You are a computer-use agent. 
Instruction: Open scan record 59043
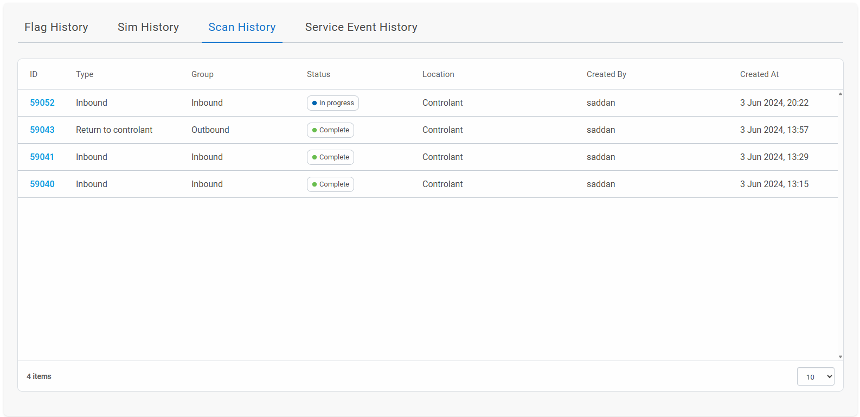[x=42, y=130]
